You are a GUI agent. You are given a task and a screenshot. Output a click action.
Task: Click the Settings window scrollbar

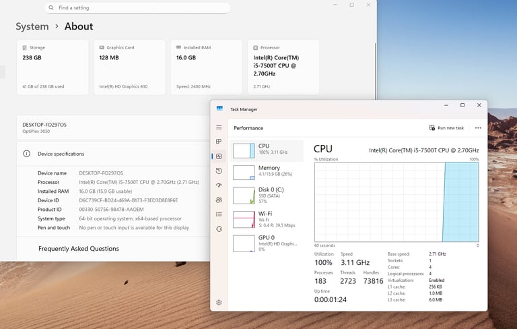[x=375, y=71]
